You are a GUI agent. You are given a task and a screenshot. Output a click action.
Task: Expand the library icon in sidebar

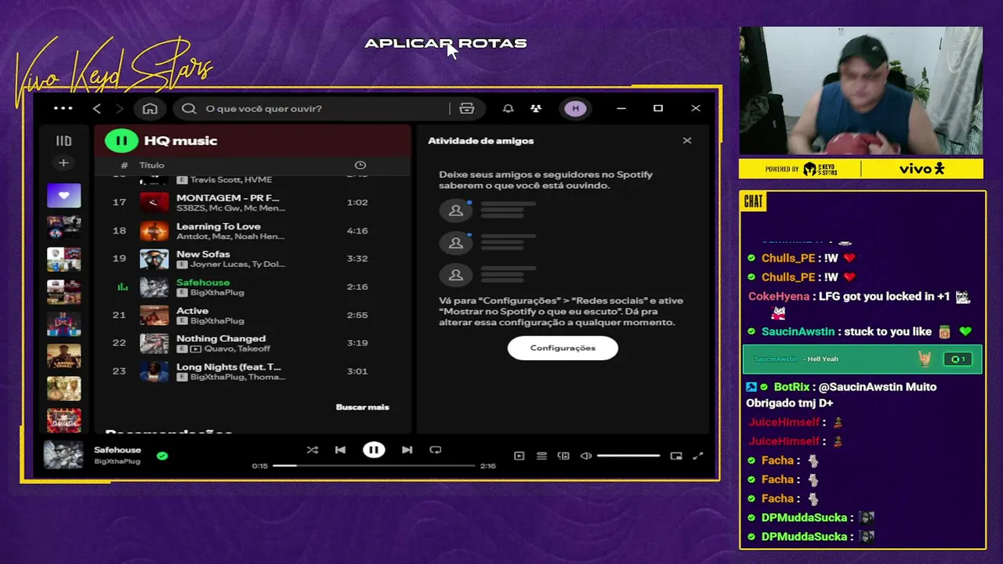(x=63, y=141)
